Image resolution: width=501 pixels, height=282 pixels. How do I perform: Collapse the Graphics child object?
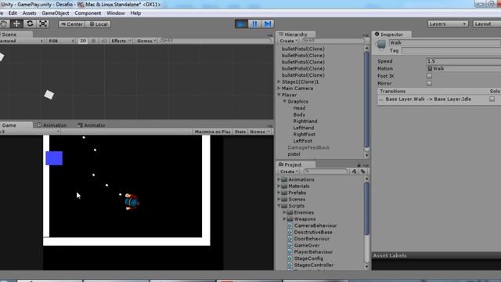tap(284, 101)
